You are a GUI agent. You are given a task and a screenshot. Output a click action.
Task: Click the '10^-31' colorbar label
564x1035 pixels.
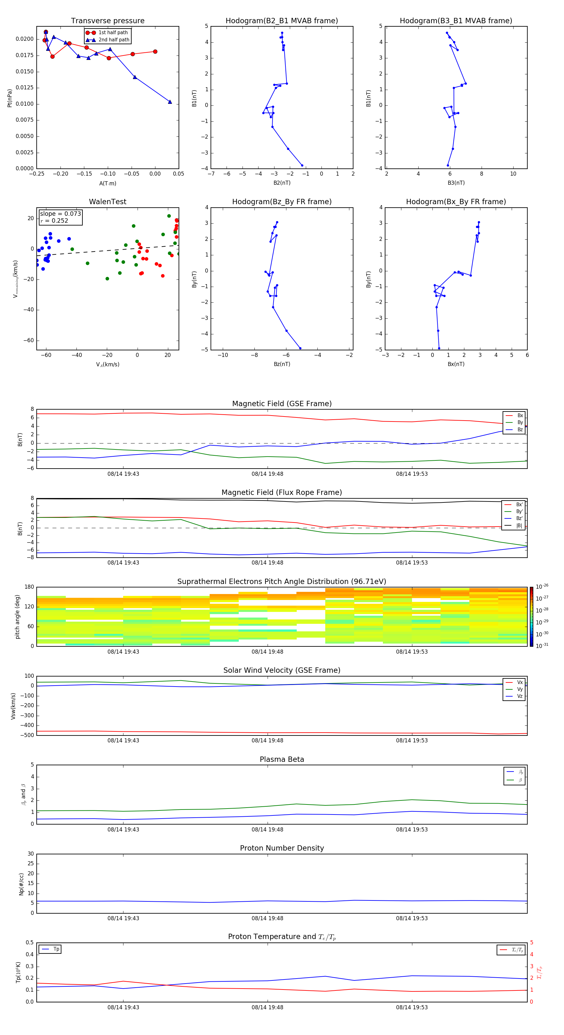click(542, 646)
